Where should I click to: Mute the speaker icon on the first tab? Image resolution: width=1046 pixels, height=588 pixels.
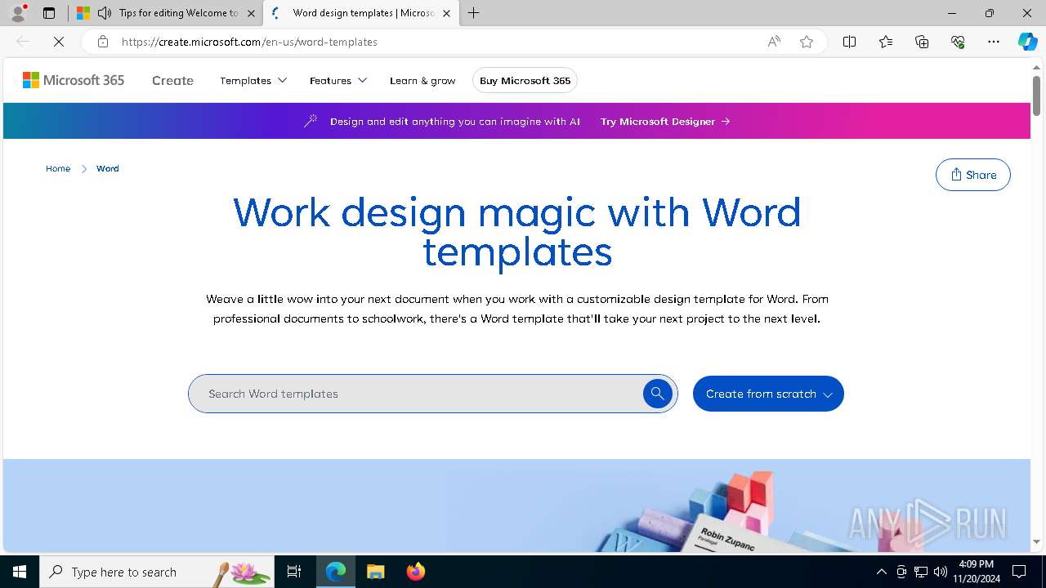tap(105, 13)
